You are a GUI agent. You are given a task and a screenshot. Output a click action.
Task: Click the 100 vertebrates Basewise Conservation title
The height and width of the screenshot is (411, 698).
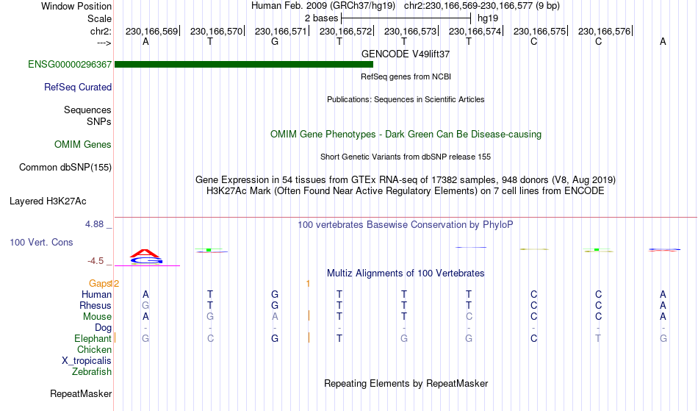pos(406,224)
